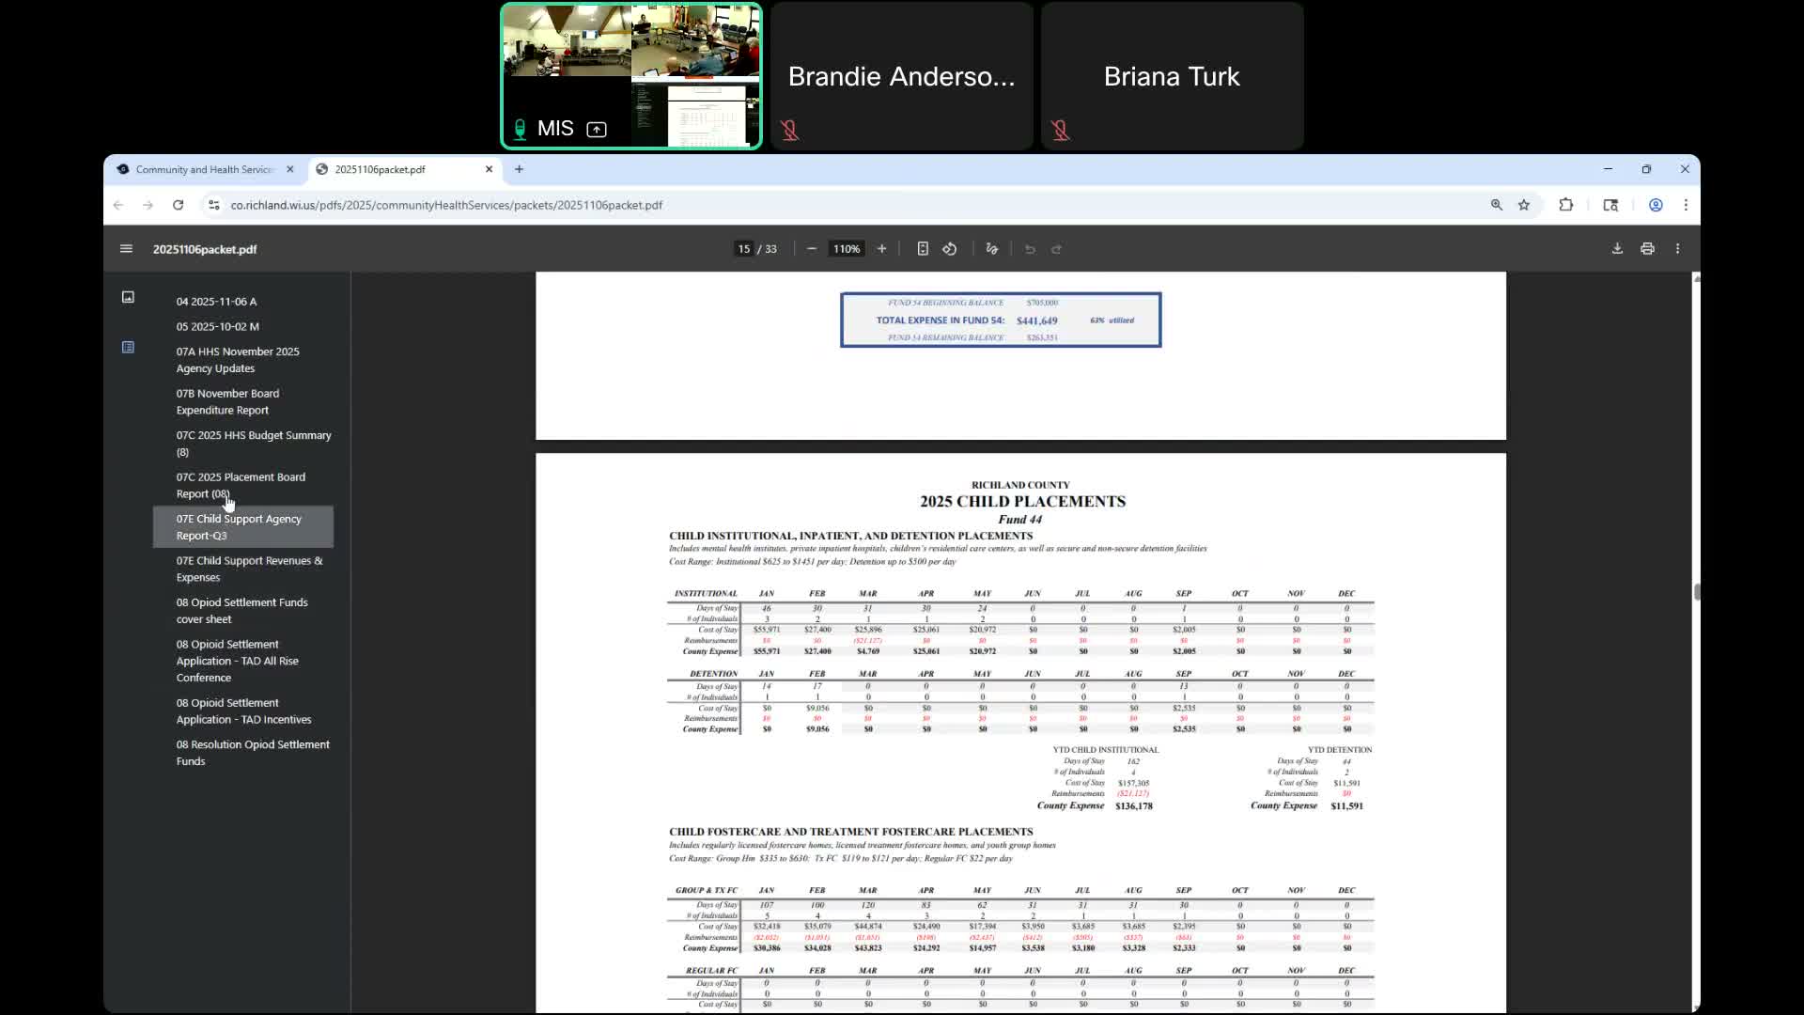This screenshot has width=1804, height=1015.
Task: Toggle the PDF sidebar menu
Action: point(126,249)
